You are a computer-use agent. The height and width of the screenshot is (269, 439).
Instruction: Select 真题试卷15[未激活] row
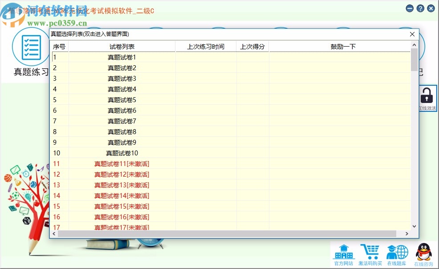tap(231, 206)
